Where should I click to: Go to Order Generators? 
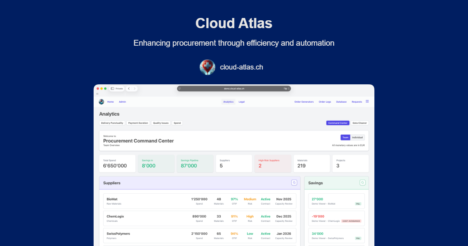304,102
